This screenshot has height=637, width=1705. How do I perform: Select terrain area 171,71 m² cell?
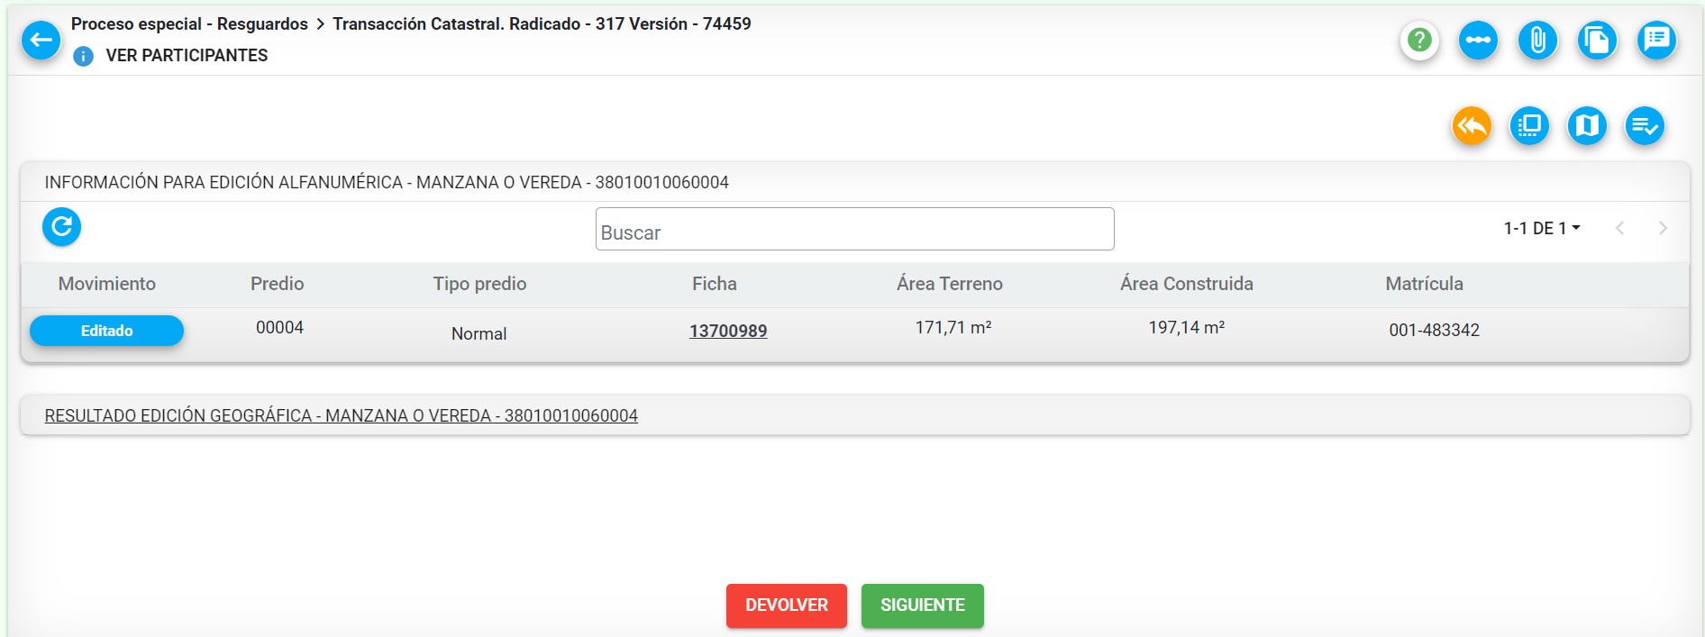(953, 328)
